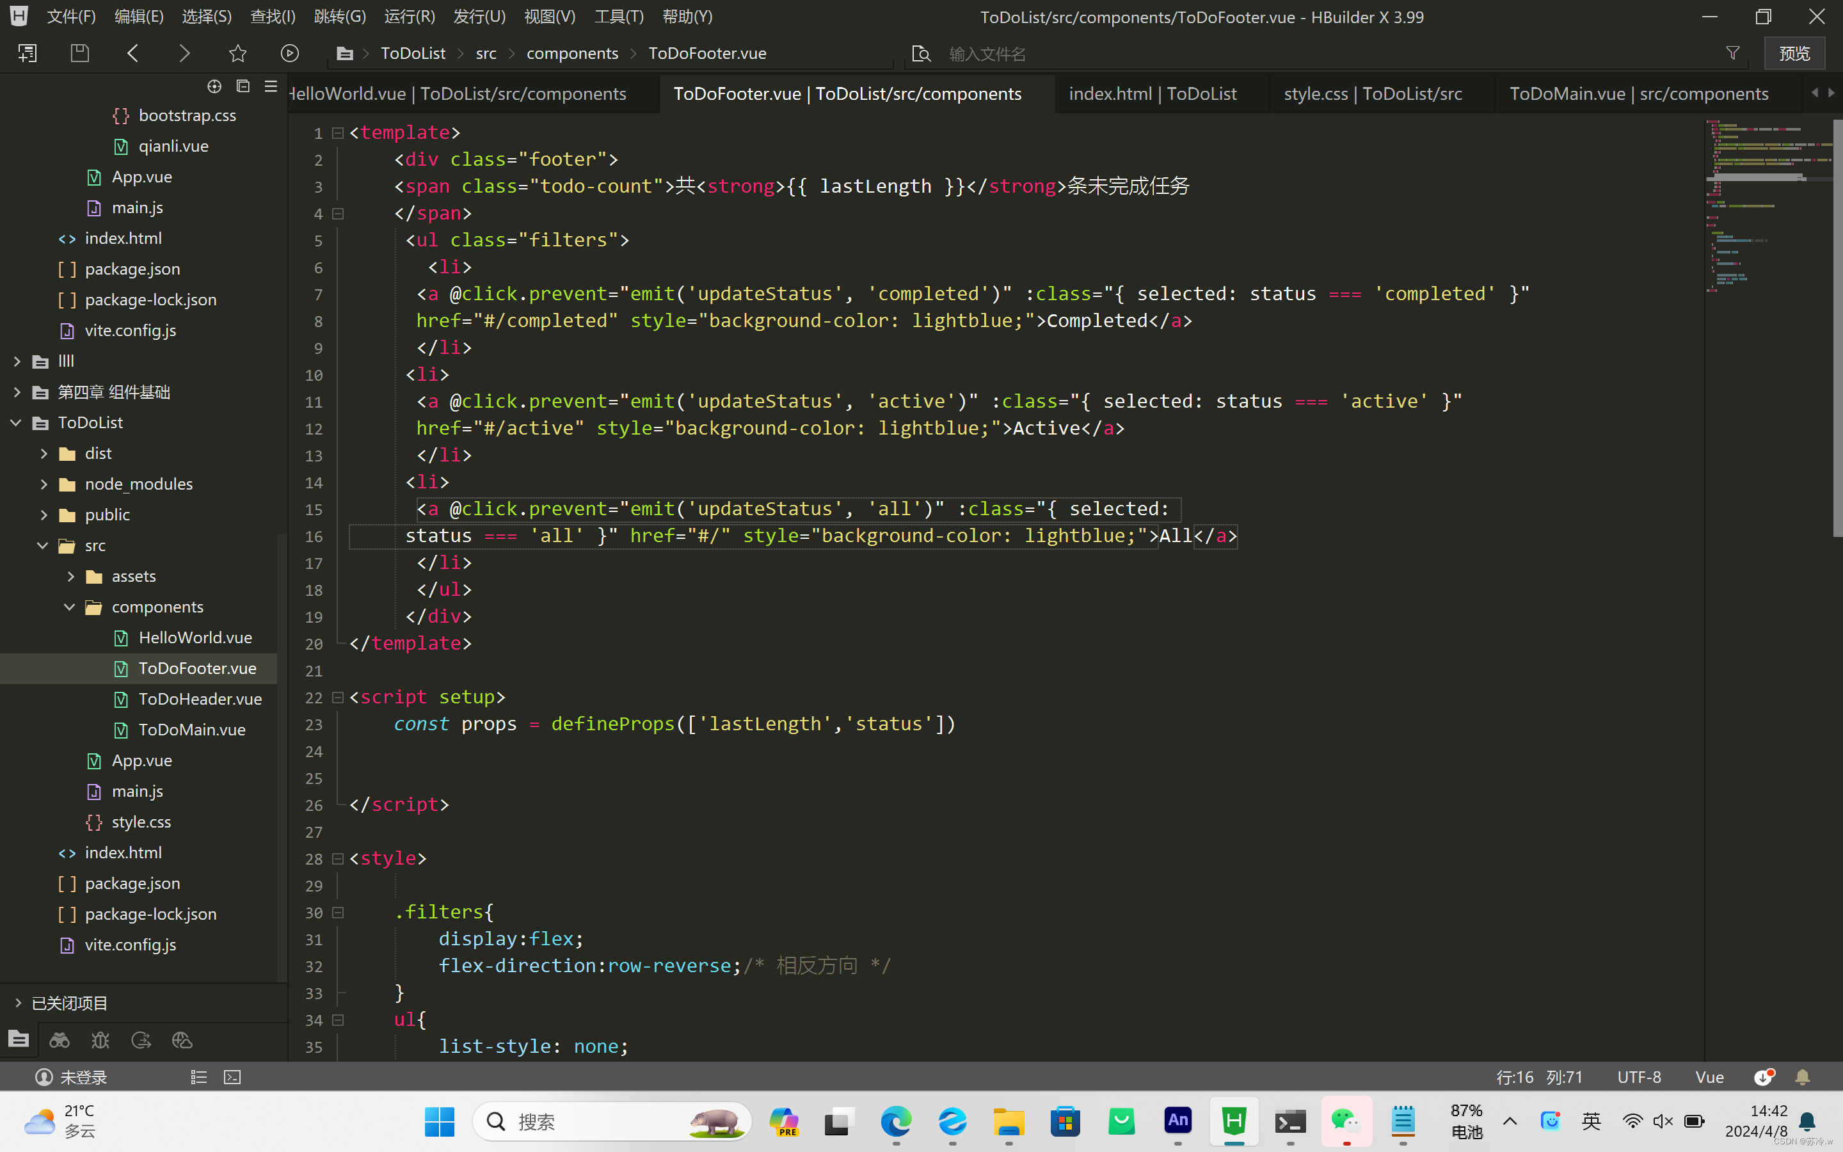Viewport: 1843px width, 1152px height.
Task: Collapse the style block at line 28
Action: pos(338,859)
